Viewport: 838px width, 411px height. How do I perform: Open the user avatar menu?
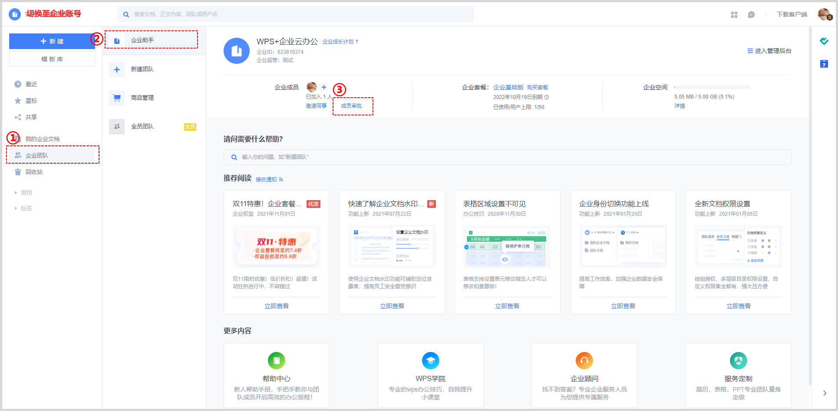click(824, 14)
